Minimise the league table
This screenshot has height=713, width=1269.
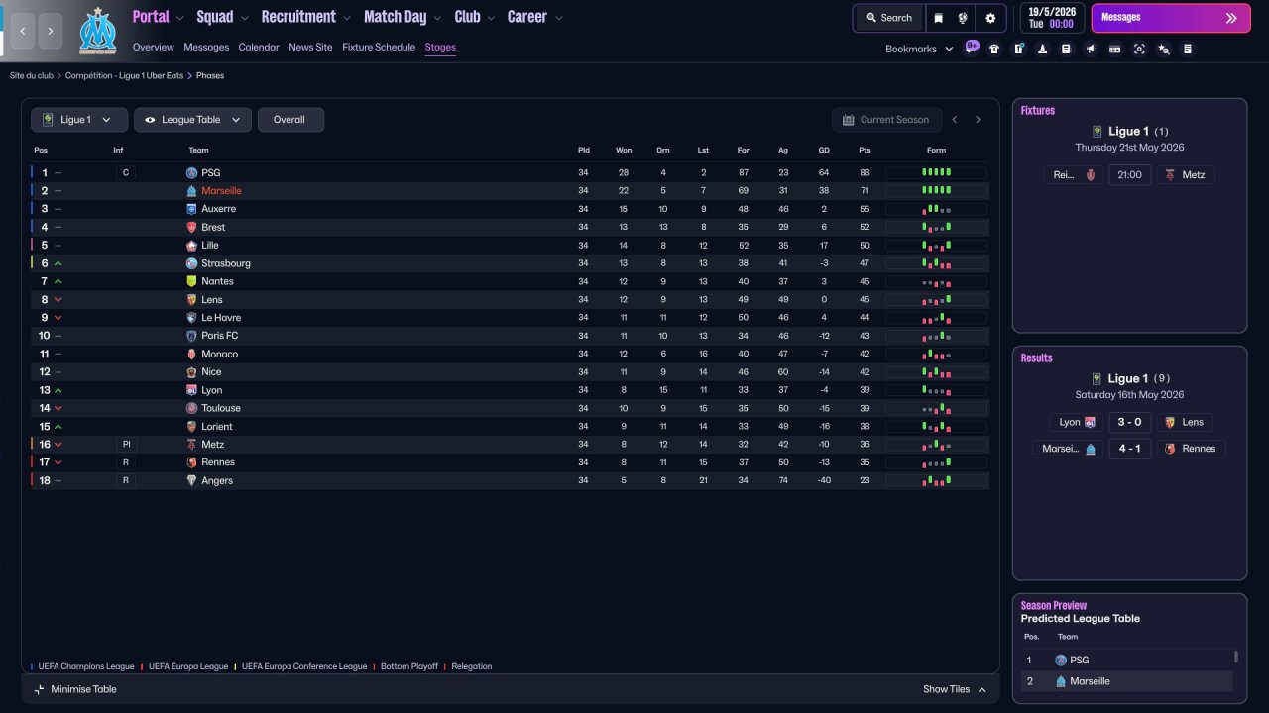[x=75, y=689]
